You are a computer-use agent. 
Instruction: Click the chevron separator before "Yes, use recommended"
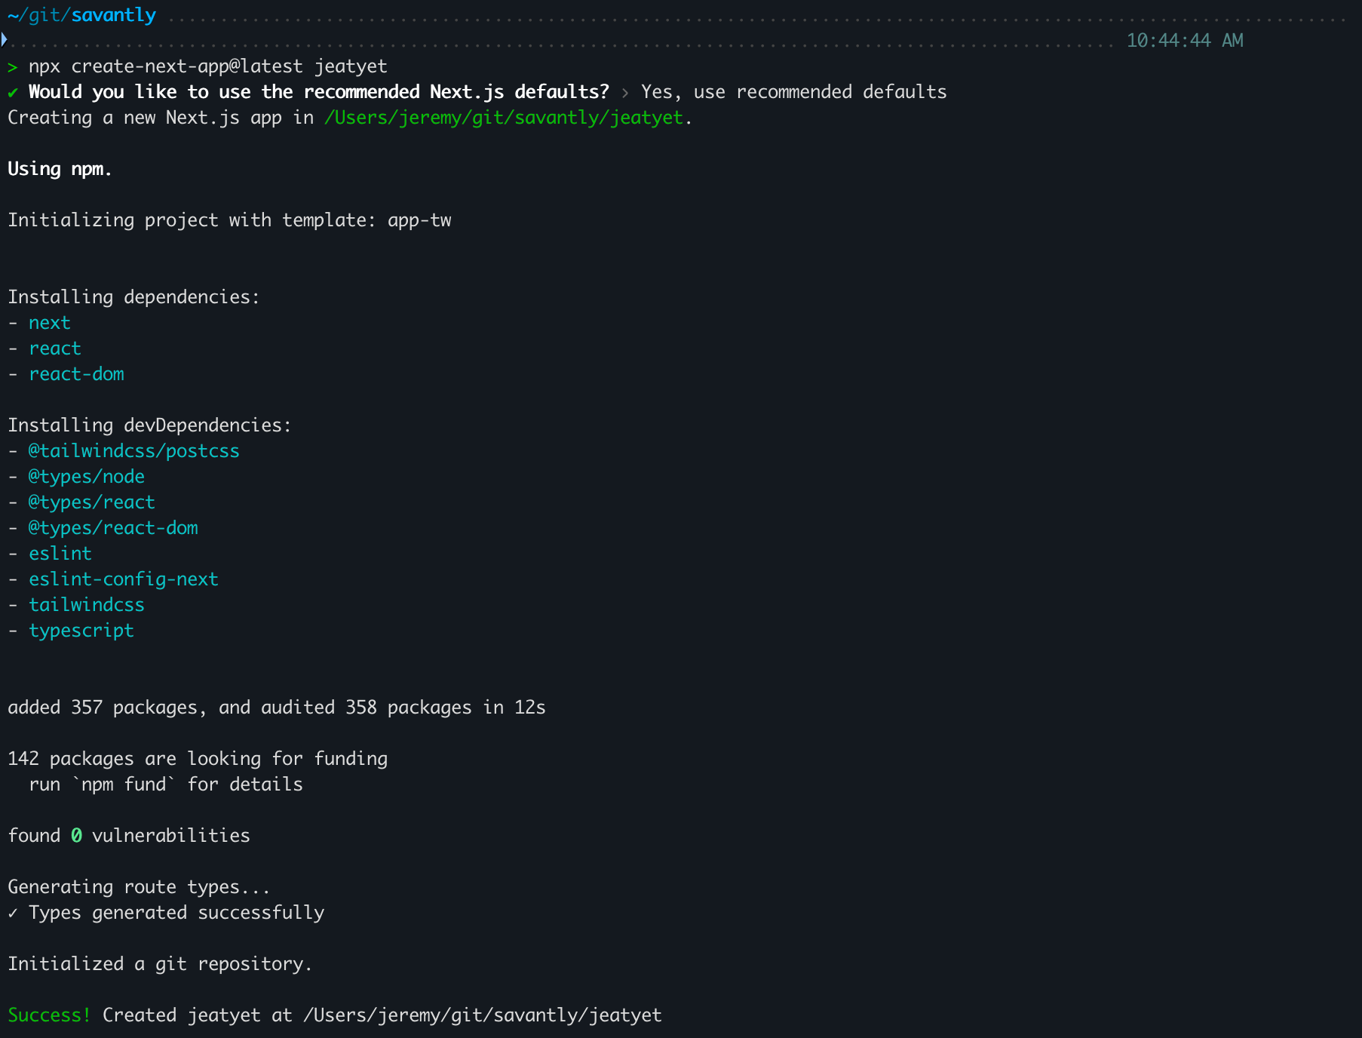coord(624,93)
